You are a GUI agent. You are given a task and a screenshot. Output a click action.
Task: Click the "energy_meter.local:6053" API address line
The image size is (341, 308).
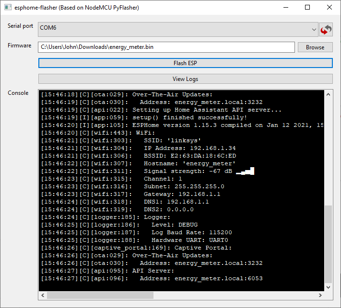152,278
